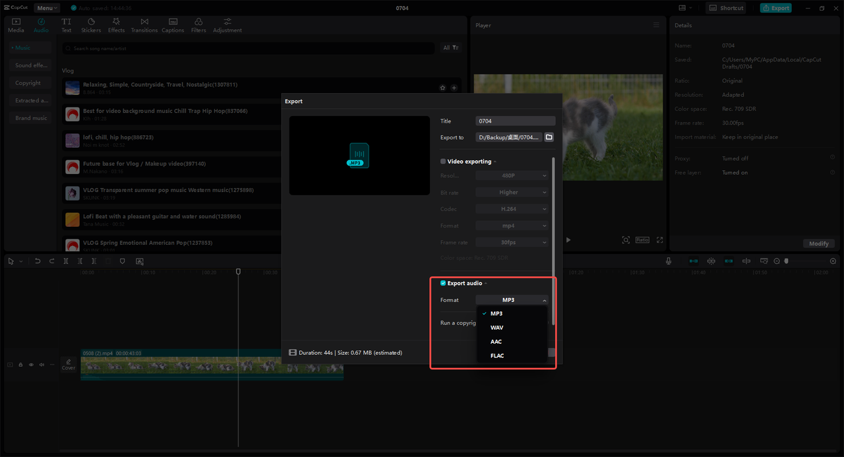
Task: Toggle the auto snapping icon
Action: pyautogui.click(x=711, y=261)
